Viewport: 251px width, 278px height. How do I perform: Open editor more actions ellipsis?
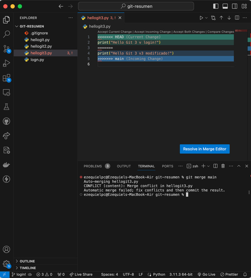(245, 18)
